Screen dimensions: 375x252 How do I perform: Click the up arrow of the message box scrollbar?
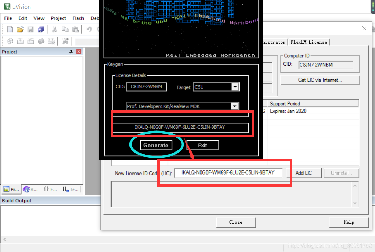pyautogui.click(x=355, y=186)
